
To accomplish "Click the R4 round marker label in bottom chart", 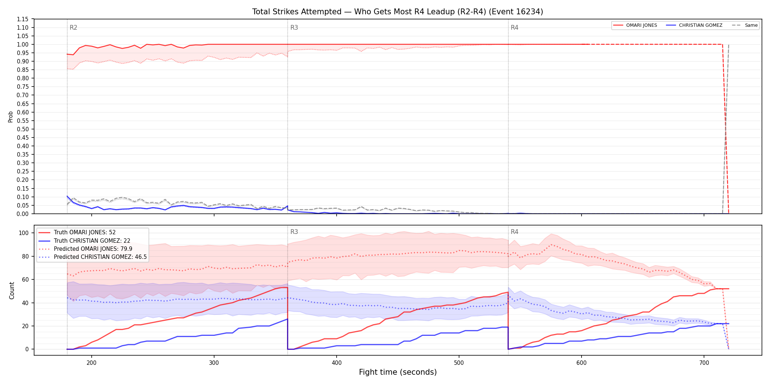I will tap(514, 232).
